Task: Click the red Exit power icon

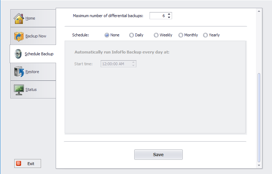Action: 19,164
